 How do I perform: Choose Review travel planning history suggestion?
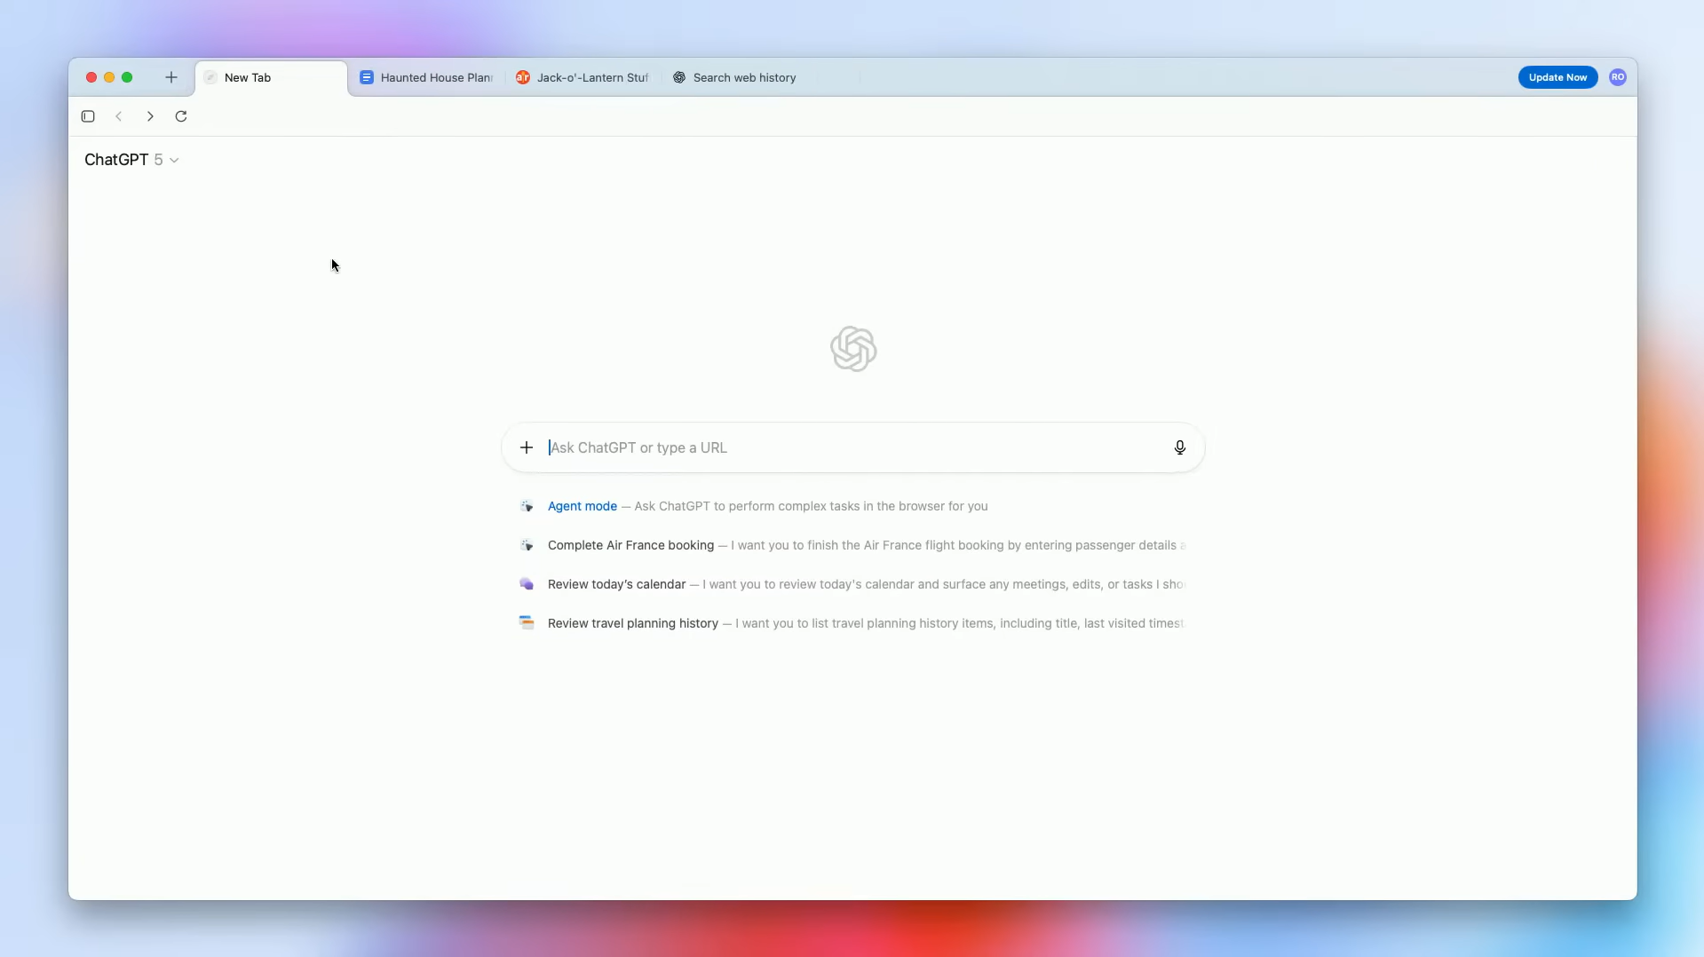(631, 623)
